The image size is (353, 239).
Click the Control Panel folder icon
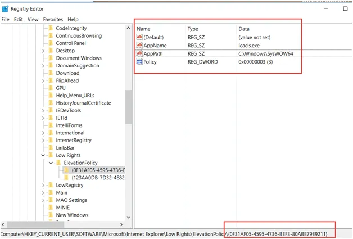51,43
